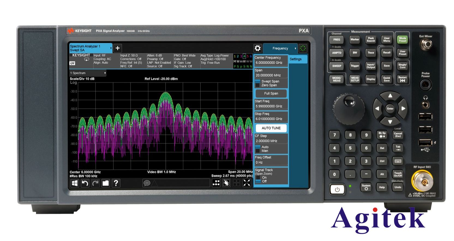Click the rotary tuning knob

[349, 109]
